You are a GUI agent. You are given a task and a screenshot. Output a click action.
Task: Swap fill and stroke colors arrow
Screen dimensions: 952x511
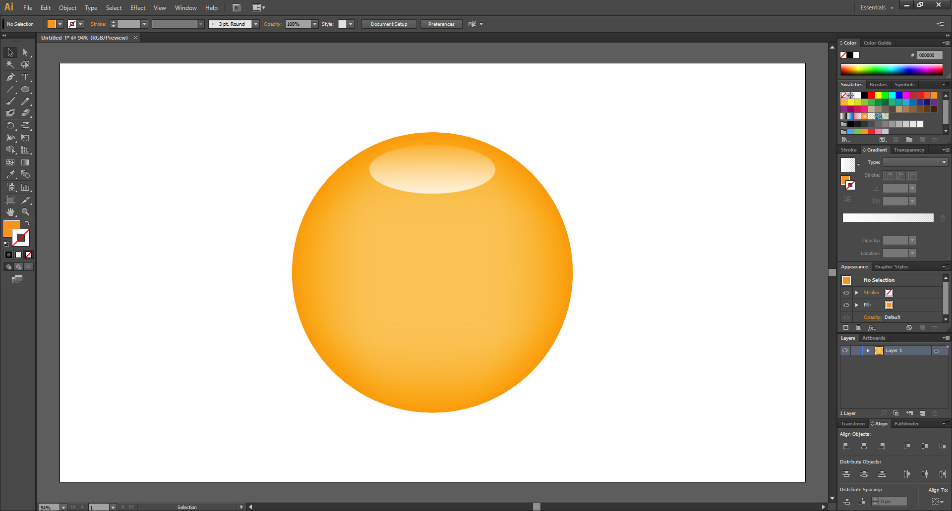click(x=27, y=223)
